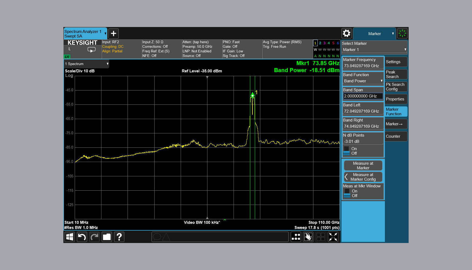Viewport: 472px width, 270px height.
Task: Click Avg Type: Power (RMS) block
Action: 288,49
